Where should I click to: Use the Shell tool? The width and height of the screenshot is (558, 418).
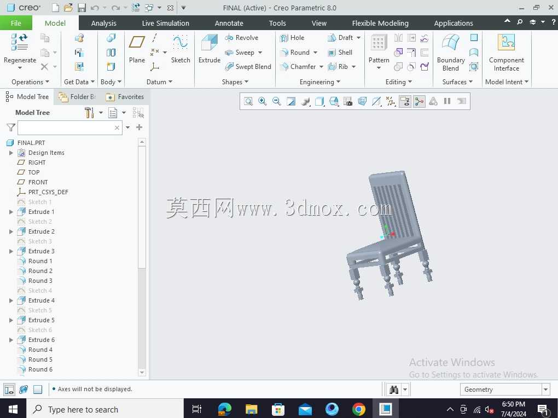click(340, 53)
